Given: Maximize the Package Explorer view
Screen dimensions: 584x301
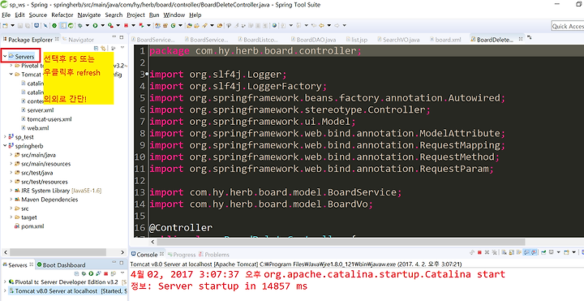Looking at the screenshot, I should pyautogui.click(x=122, y=37).
